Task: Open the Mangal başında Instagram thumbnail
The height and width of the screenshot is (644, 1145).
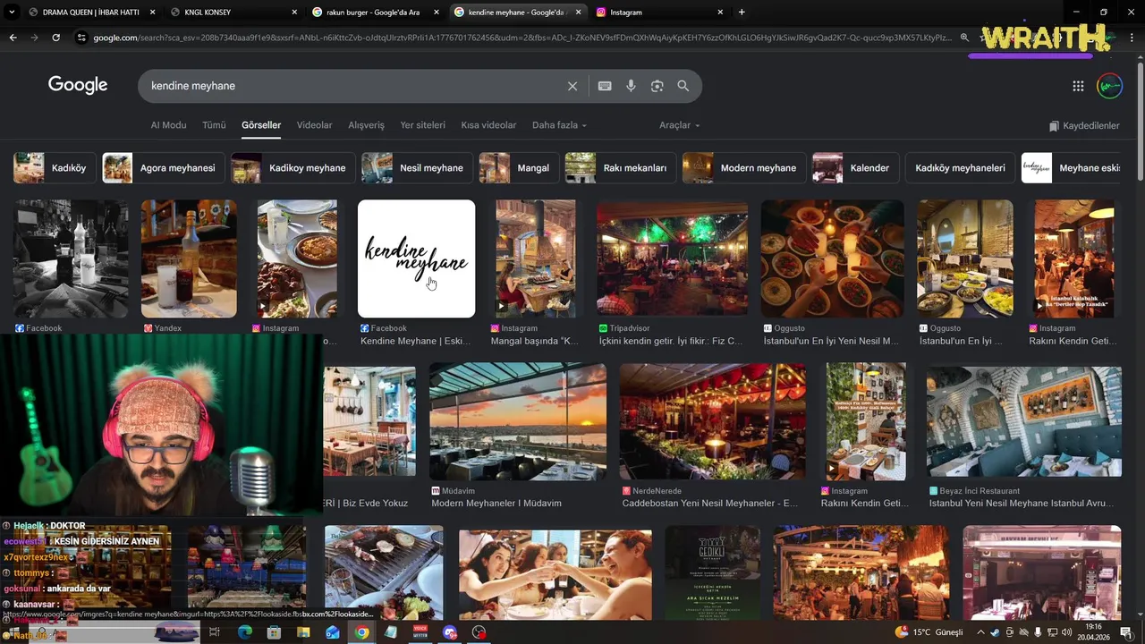Action: click(x=536, y=258)
